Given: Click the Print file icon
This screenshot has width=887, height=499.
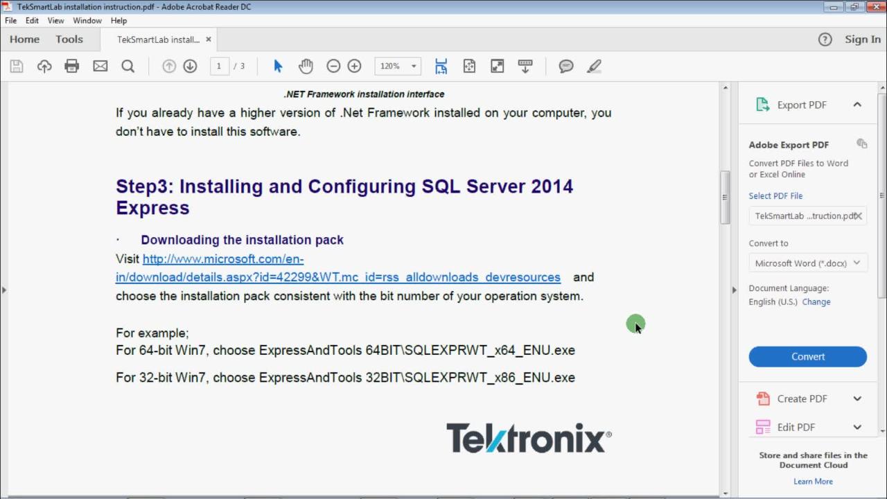Looking at the screenshot, I should [72, 67].
